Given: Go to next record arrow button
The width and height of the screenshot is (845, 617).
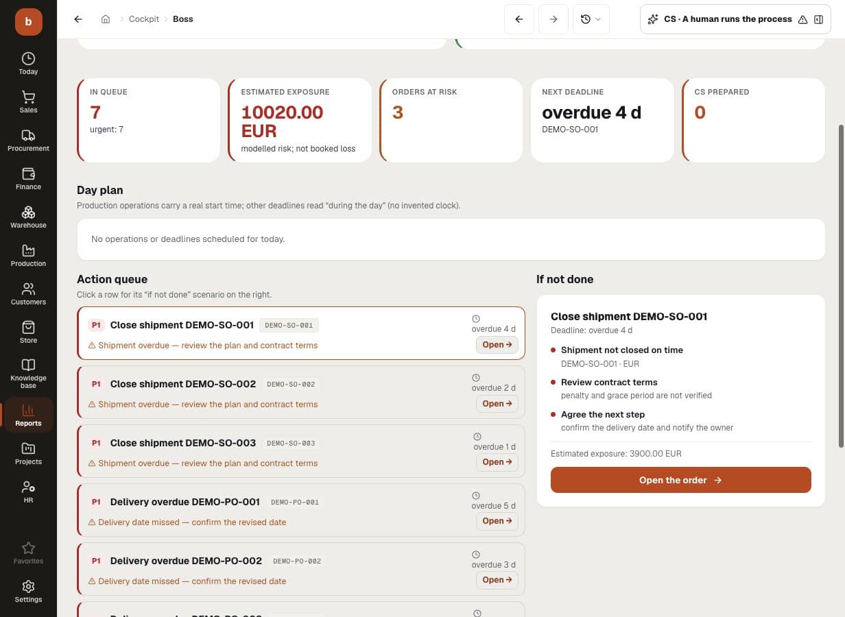Looking at the screenshot, I should tap(554, 19).
